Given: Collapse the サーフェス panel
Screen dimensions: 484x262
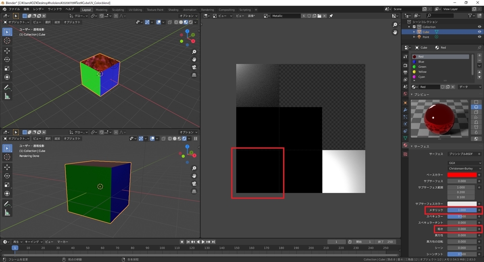Looking at the screenshot, I should 412,146.
